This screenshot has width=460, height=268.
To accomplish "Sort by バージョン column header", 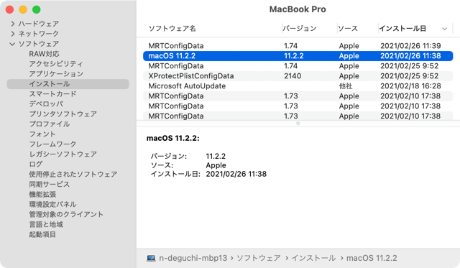I will (300, 29).
